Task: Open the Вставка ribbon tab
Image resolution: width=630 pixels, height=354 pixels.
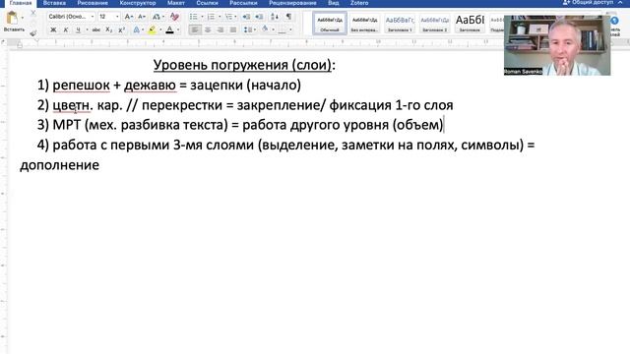Action: point(54,3)
